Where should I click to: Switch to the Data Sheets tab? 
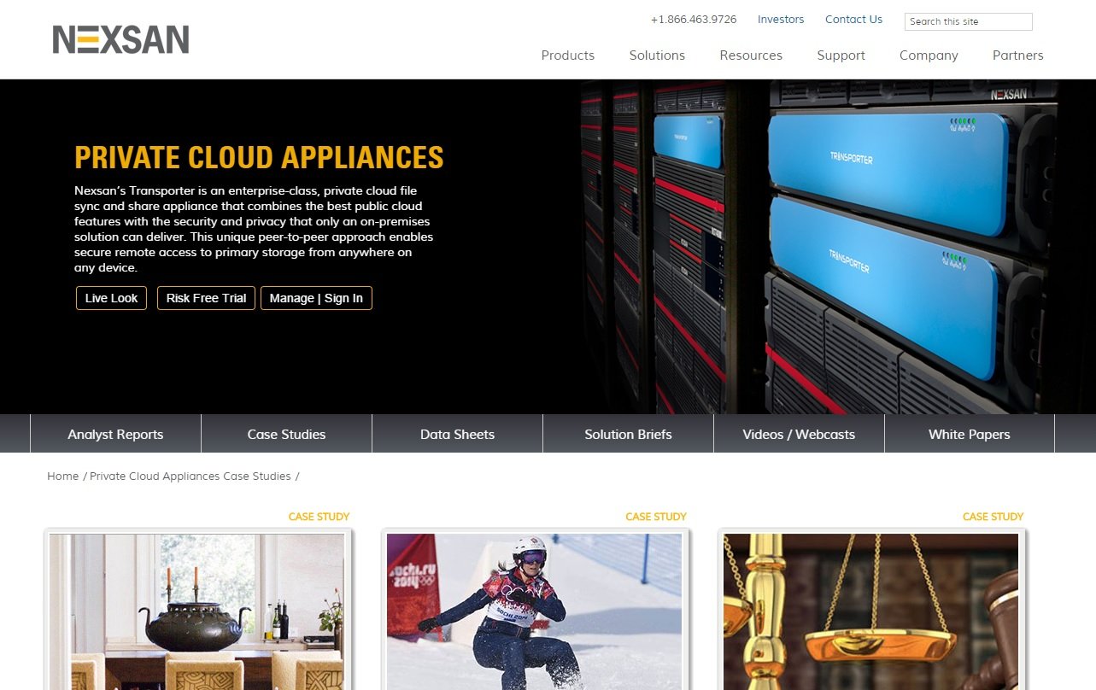tap(457, 434)
